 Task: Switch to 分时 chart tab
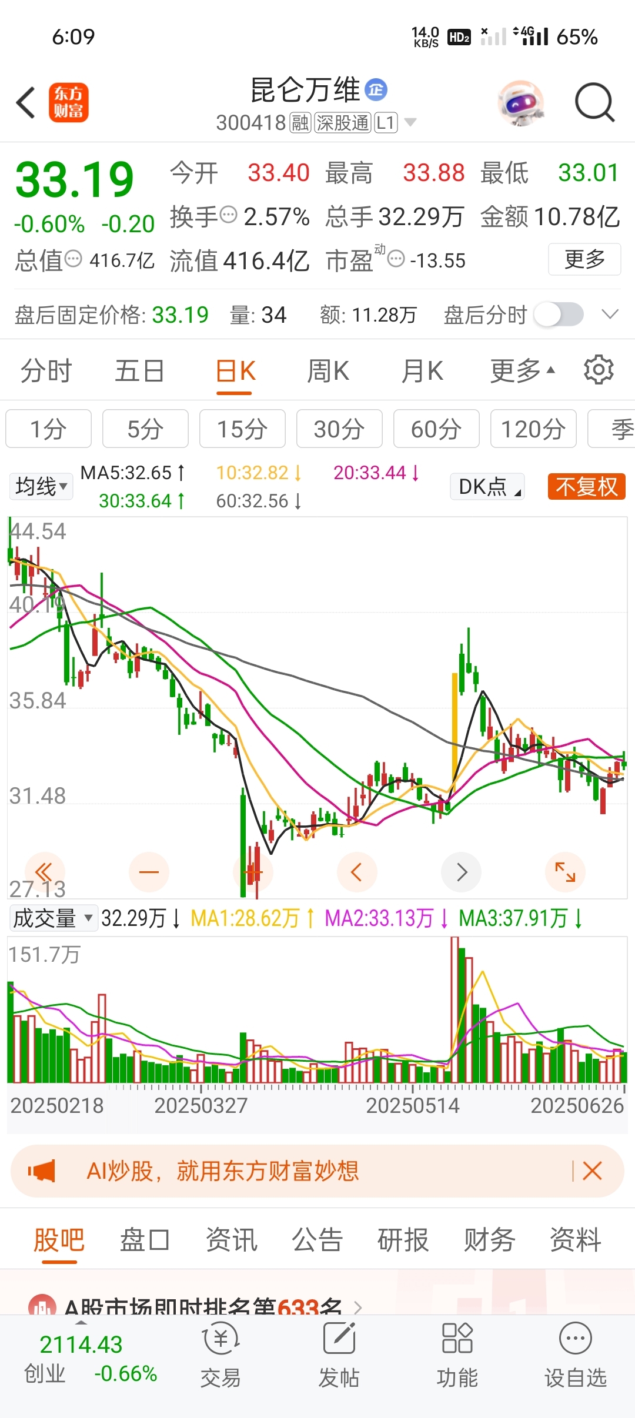[x=46, y=370]
